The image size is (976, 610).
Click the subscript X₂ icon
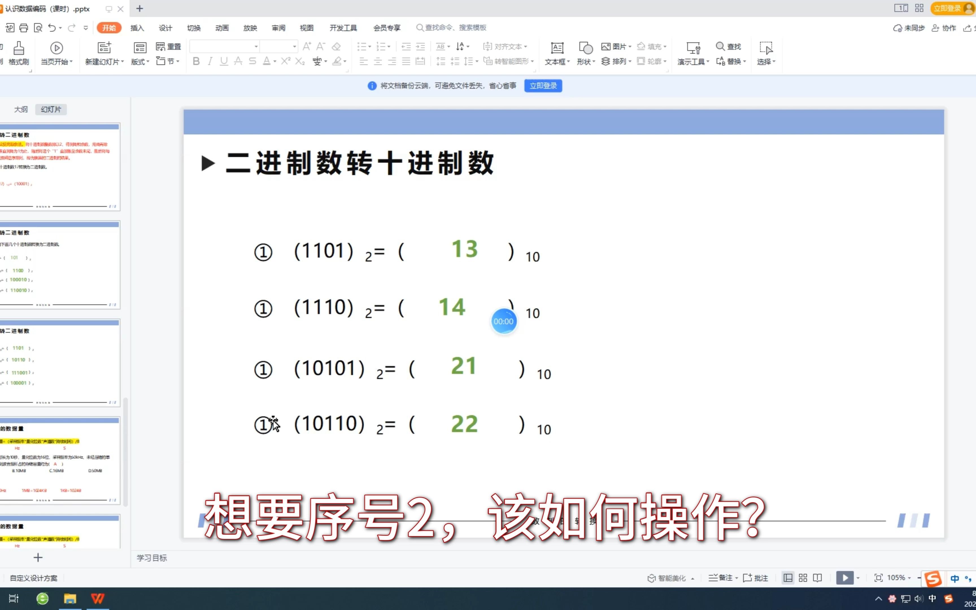click(x=300, y=61)
